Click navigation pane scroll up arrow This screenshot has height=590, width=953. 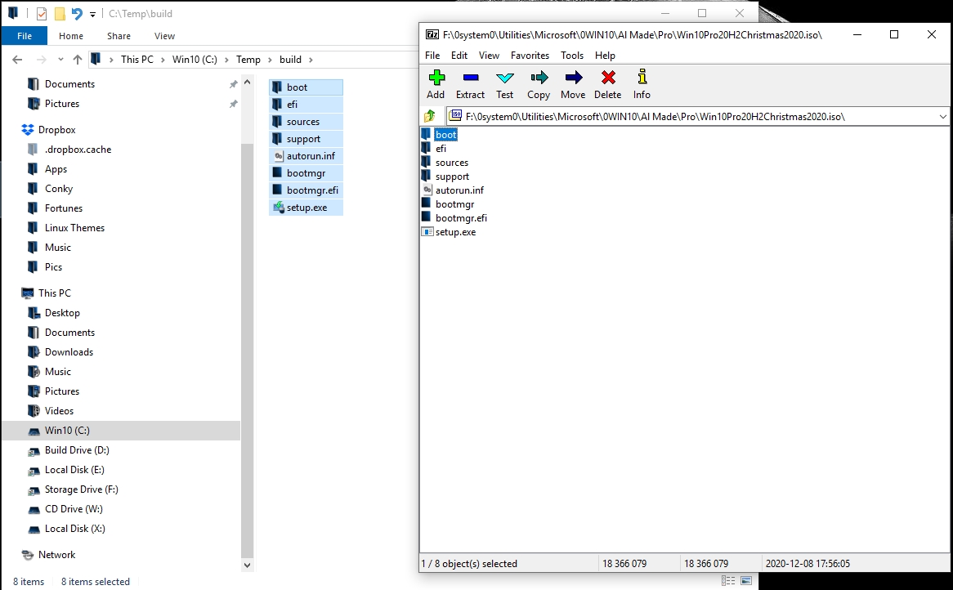[x=247, y=82]
